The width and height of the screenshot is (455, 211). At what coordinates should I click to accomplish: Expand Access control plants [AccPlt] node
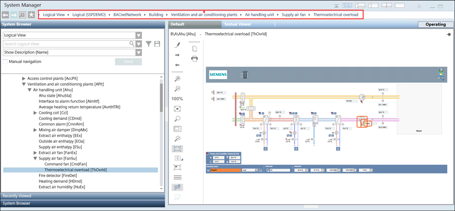(x=24, y=78)
